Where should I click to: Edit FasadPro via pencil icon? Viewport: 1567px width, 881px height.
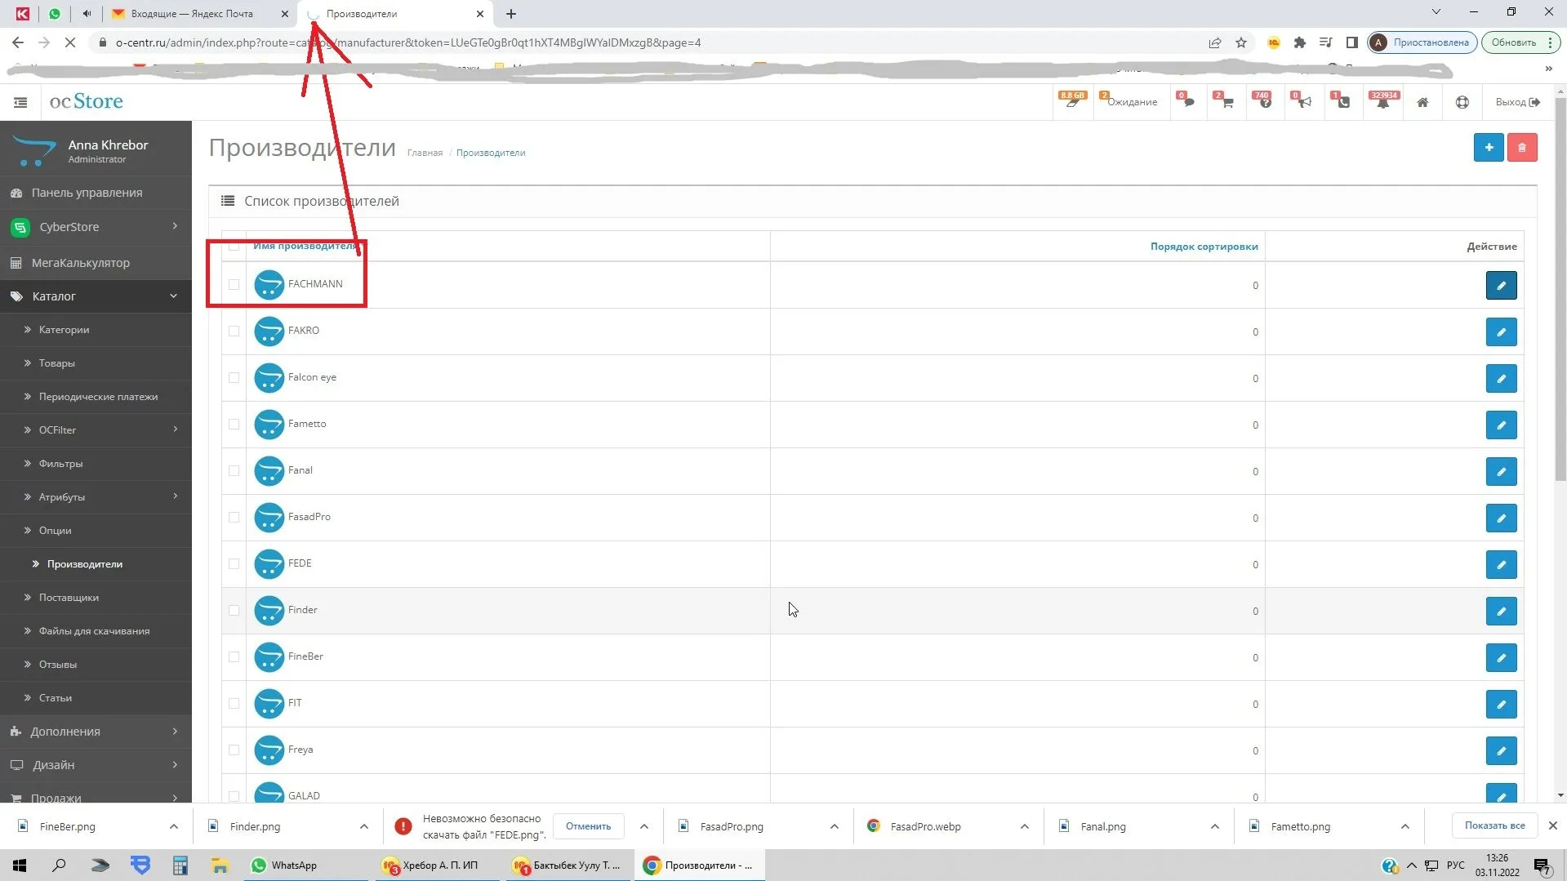pos(1501,518)
